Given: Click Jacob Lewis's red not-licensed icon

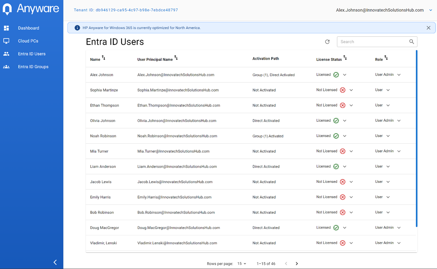Looking at the screenshot, I should pos(343,182).
